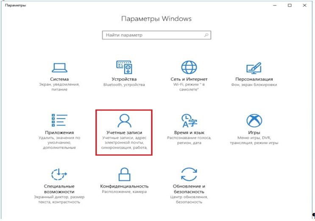Click the Сеть и Интернет title
315x221 pixels.
pos(189,79)
